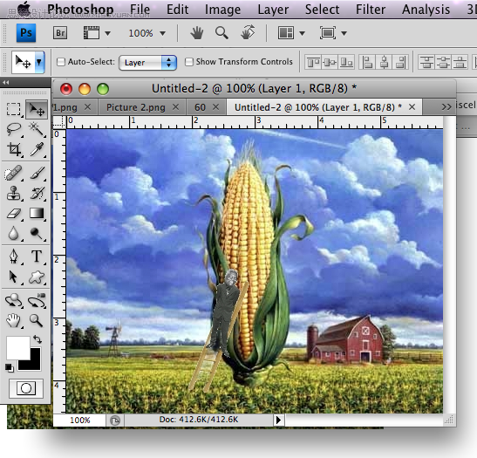The width and height of the screenshot is (477, 458).
Task: Open the Screen Mode dropdown
Action: point(344,33)
